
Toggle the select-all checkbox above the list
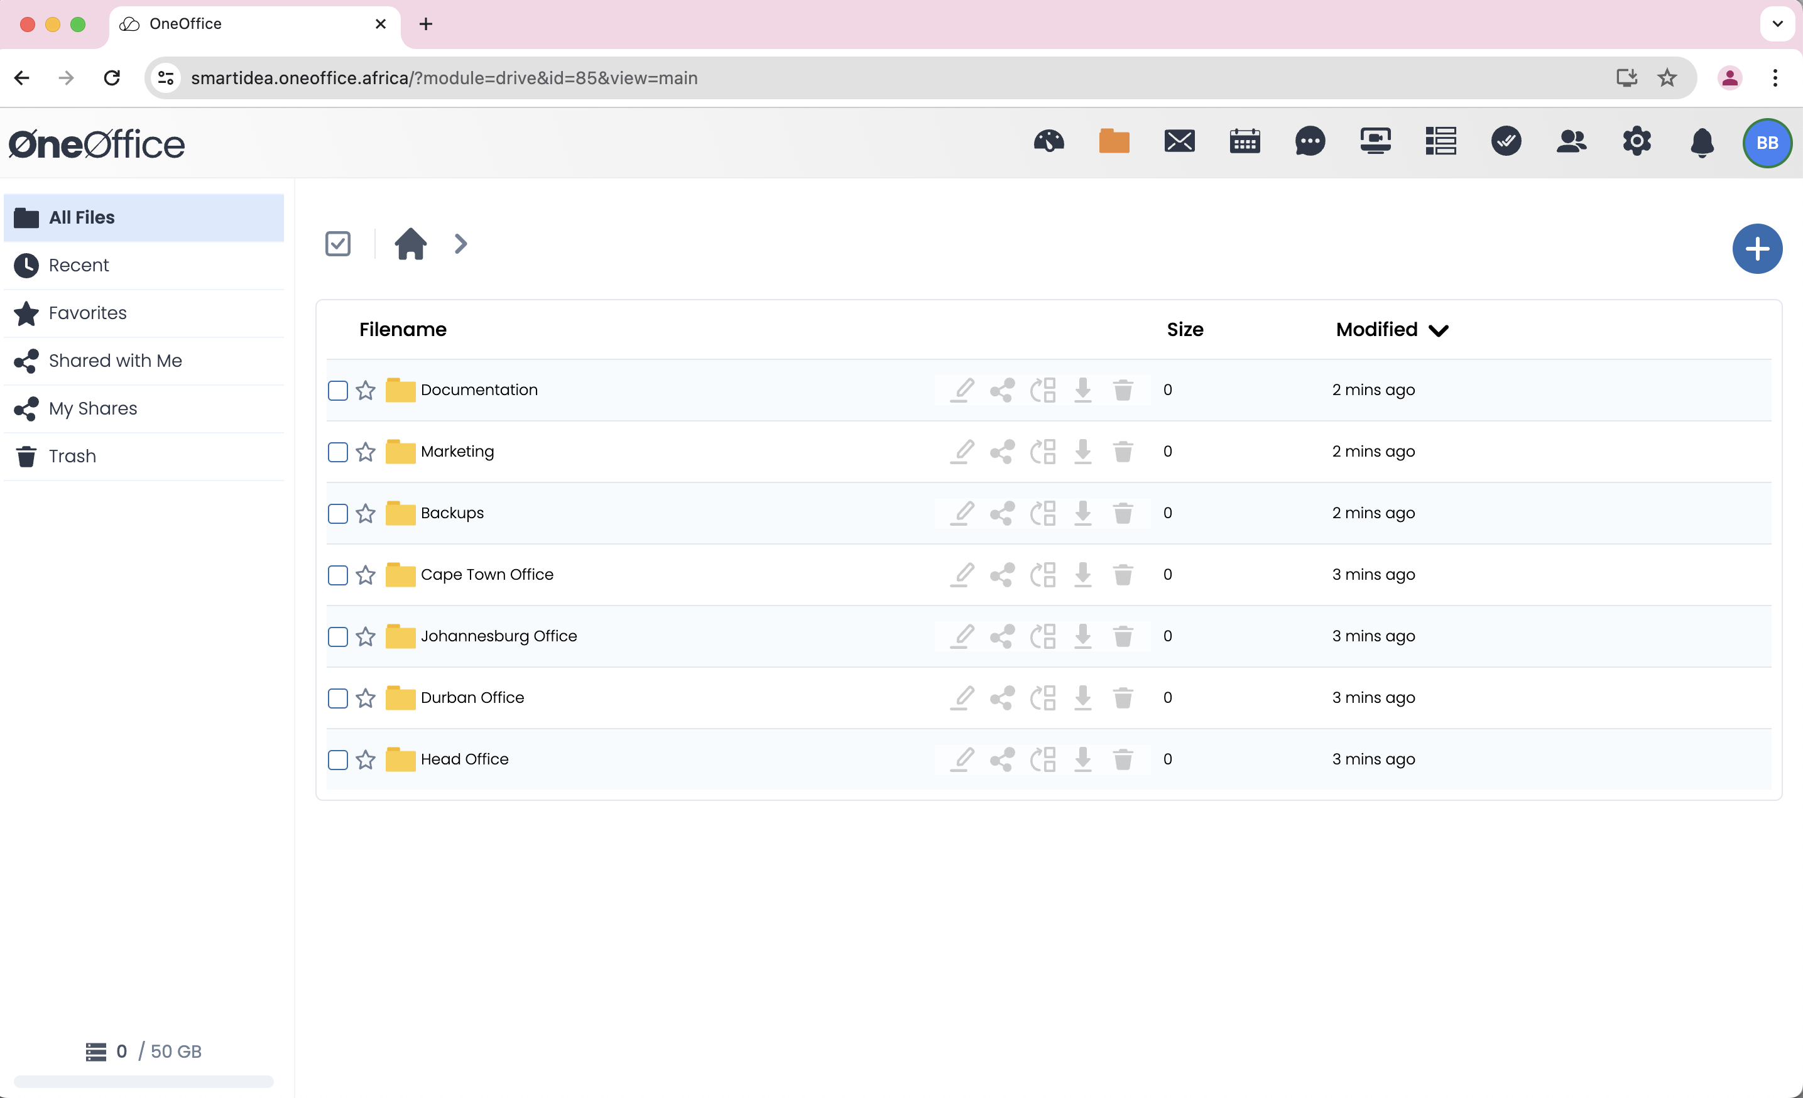coord(337,244)
